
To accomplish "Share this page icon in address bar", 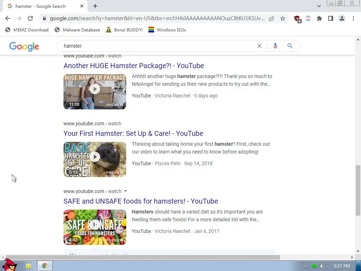I will tap(271, 18).
